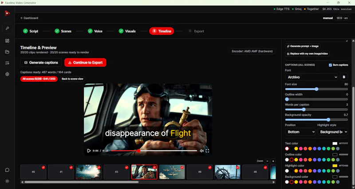This screenshot has width=355, height=189.
Task: Open the Background color picker rectangle
Action: click(x=335, y=177)
